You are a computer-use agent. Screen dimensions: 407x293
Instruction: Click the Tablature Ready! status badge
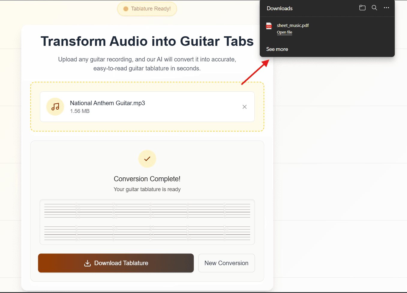coord(147,9)
